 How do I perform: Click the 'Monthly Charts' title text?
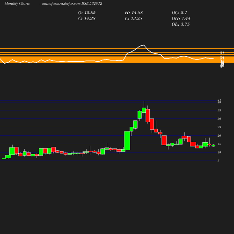click(17, 4)
